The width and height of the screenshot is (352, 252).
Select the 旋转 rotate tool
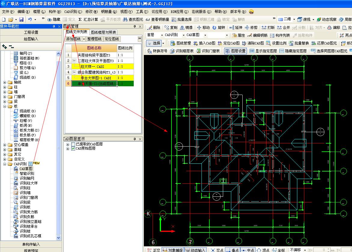[x=219, y=27]
